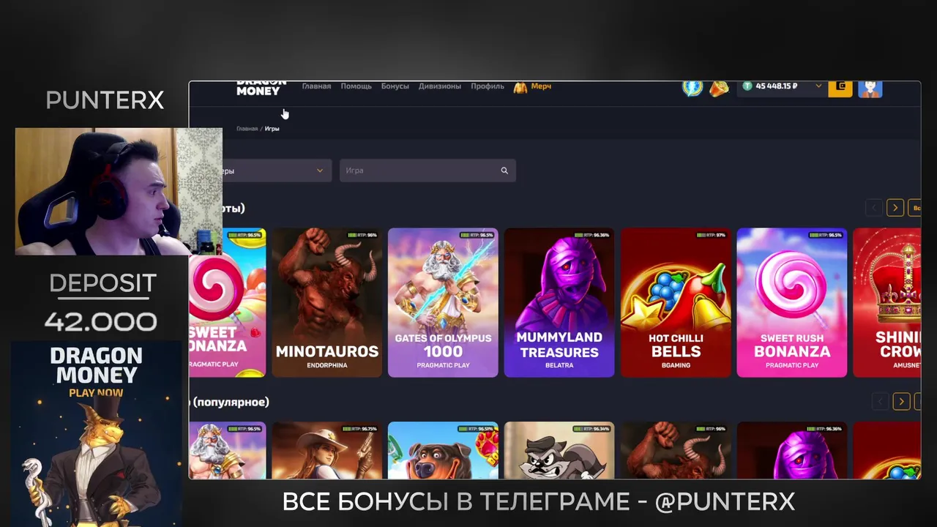The image size is (937, 527).
Task: Click the RTP 96% badge on Minotauros
Action: [363, 235]
